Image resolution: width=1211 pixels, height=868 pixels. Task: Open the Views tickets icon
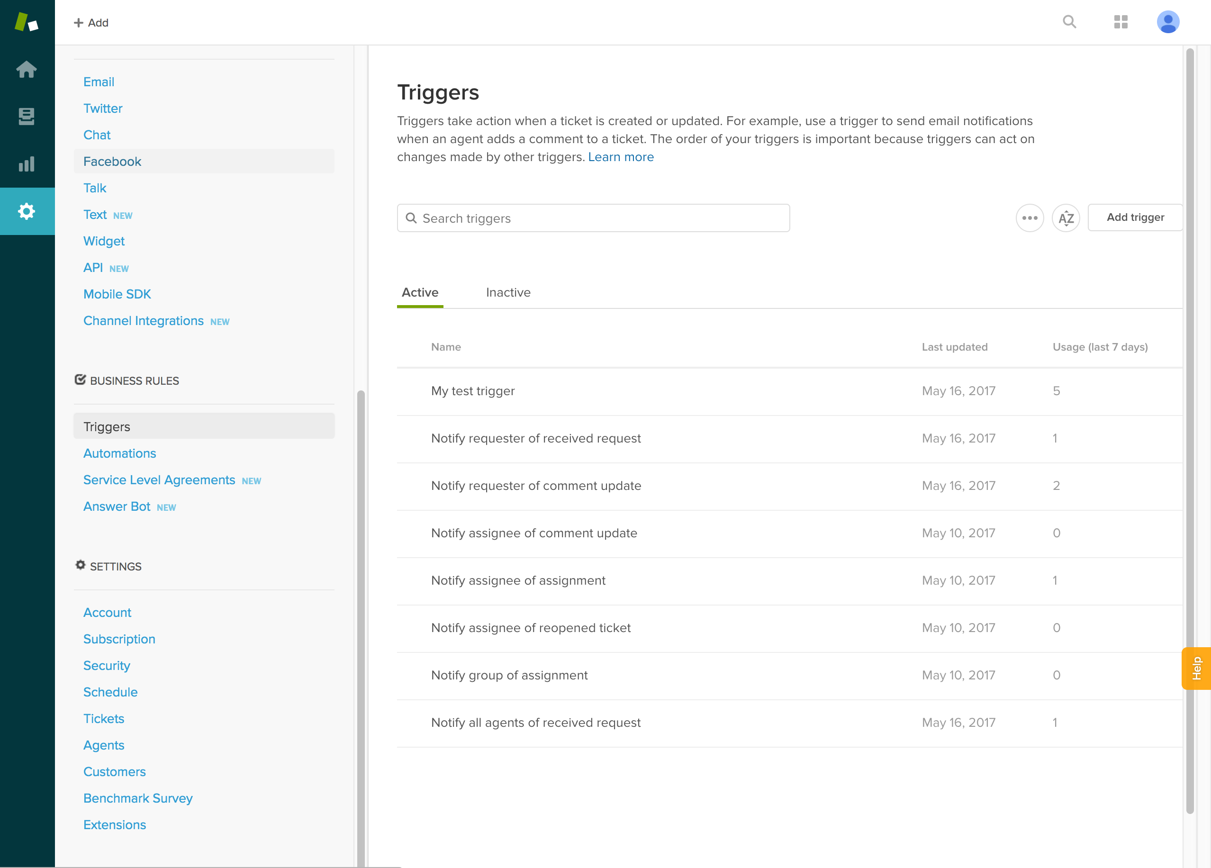pos(26,117)
